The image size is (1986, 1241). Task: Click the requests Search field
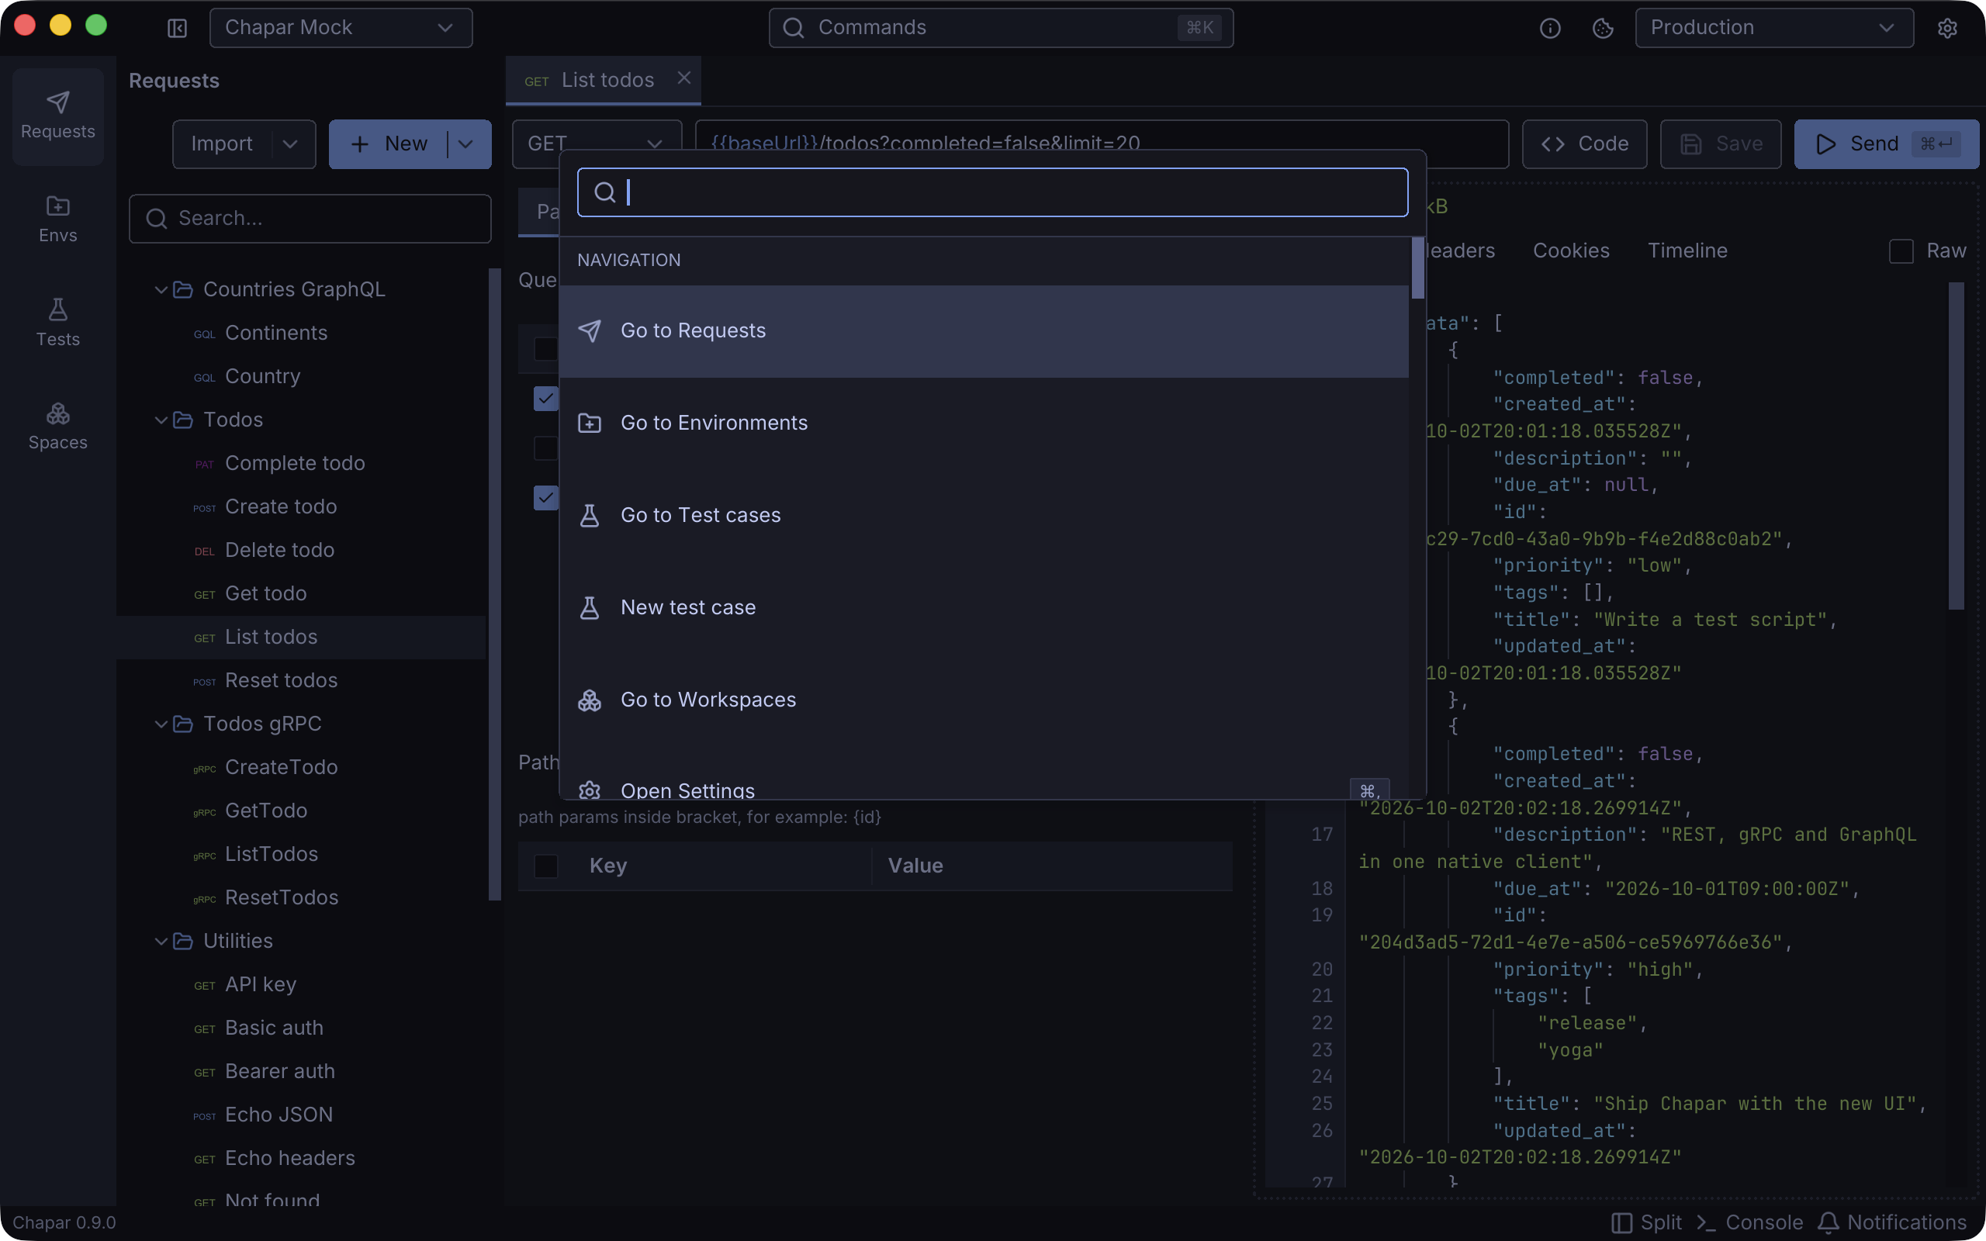(x=310, y=220)
